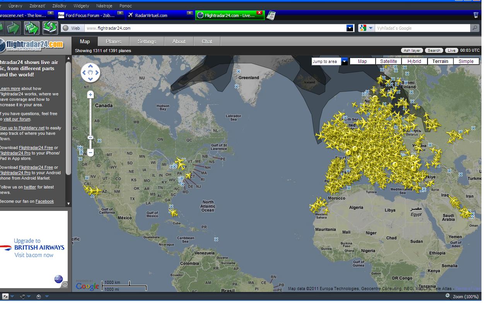
Task: Click the pan hand icon on map control
Action: 90,72
